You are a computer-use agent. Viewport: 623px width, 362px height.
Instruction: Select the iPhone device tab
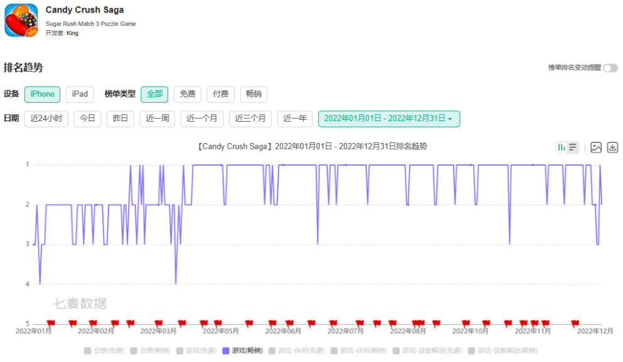point(41,94)
